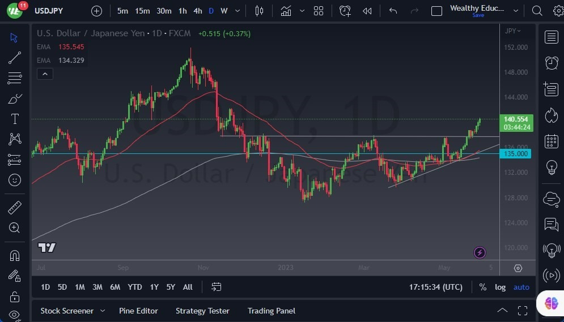This screenshot has height=322, width=564.
Task: Select the brush drawing tool
Action: (x=15, y=98)
